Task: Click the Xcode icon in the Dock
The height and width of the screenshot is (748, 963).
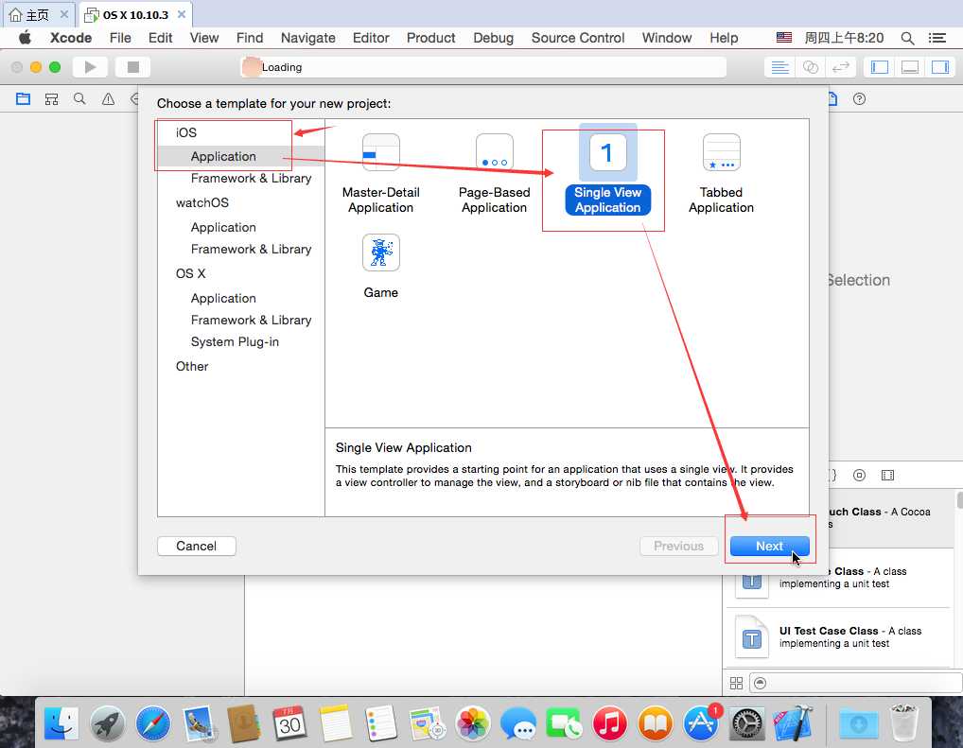Action: 793,722
